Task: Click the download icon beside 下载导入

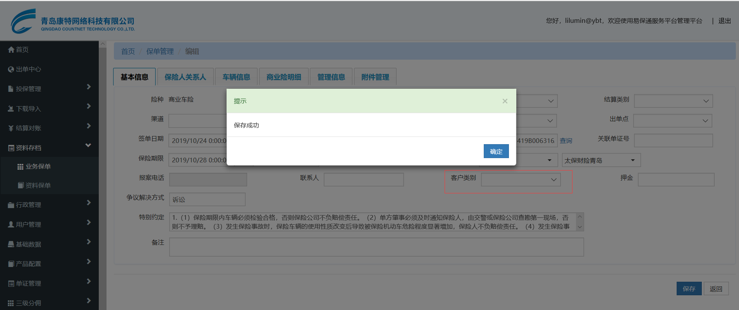Action: (11, 108)
